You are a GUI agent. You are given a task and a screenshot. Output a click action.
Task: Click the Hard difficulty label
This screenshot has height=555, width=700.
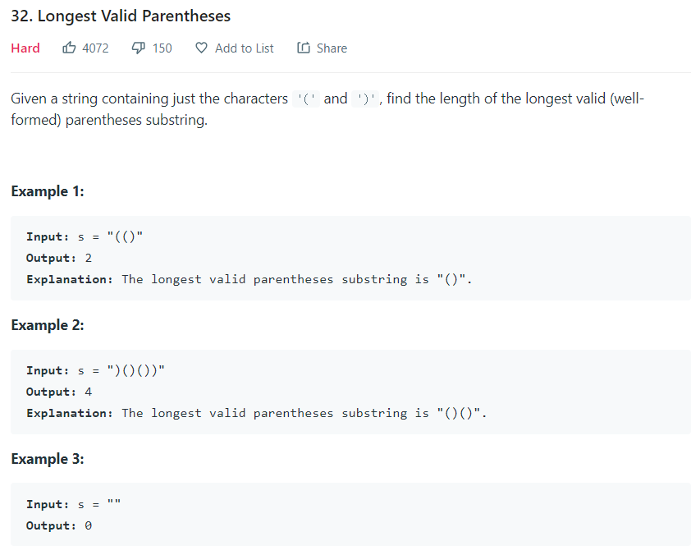point(25,48)
